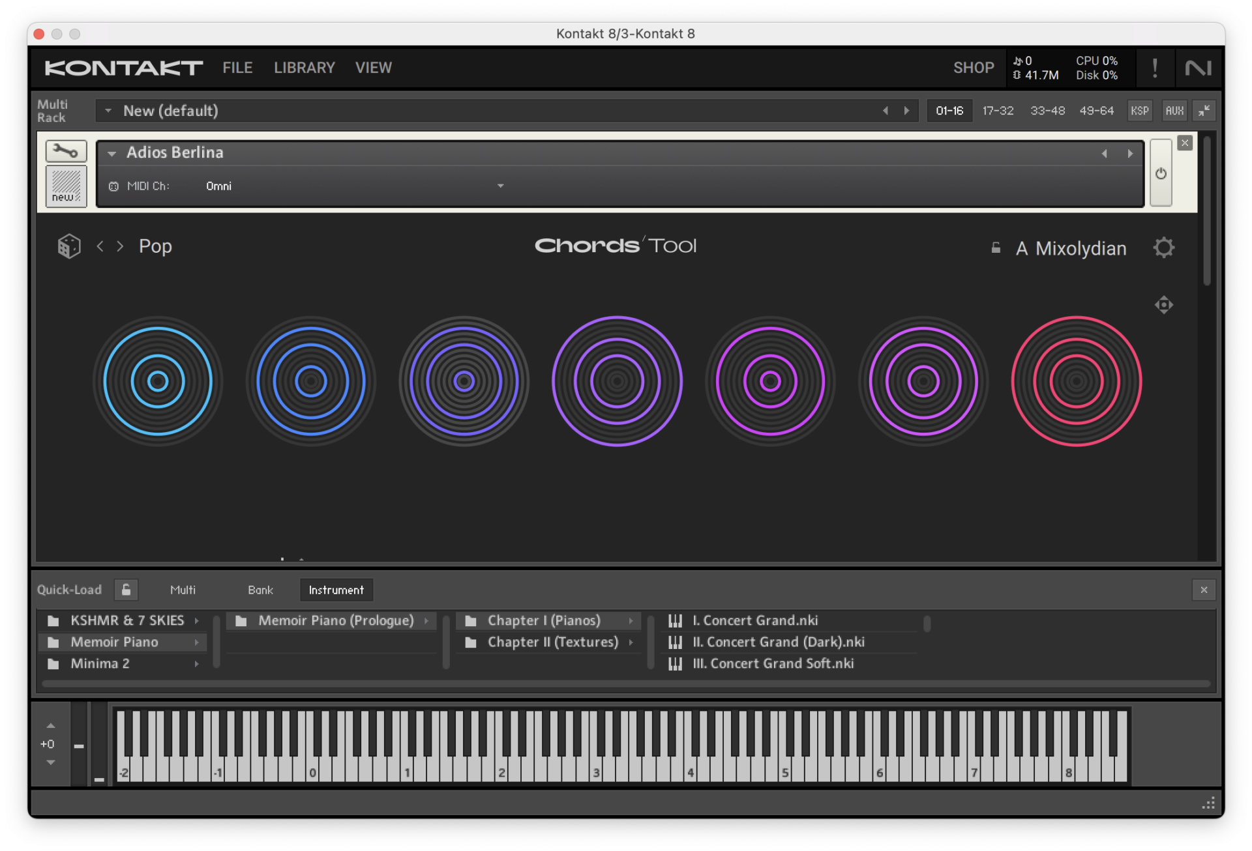The image size is (1252, 851).
Task: Go to previous chord preset arrow
Action: point(100,246)
